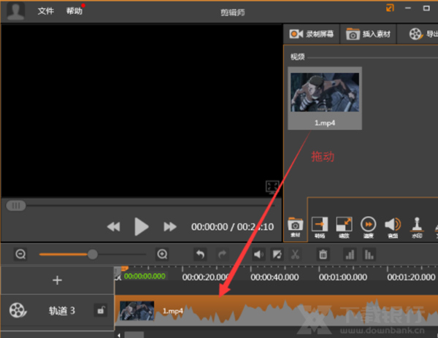Toggle fullscreen preview icon
This screenshot has width=438, height=338.
pyautogui.click(x=272, y=187)
